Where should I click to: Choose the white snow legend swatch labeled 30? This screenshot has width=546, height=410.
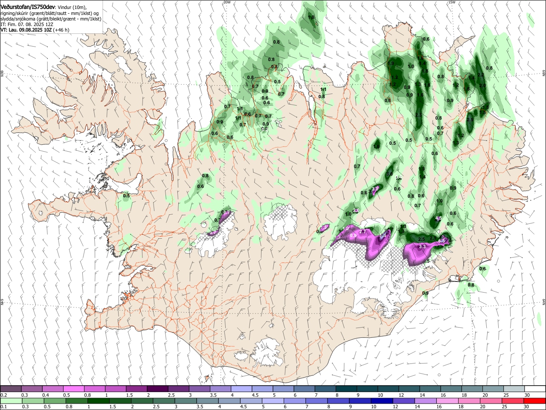coord(535,389)
